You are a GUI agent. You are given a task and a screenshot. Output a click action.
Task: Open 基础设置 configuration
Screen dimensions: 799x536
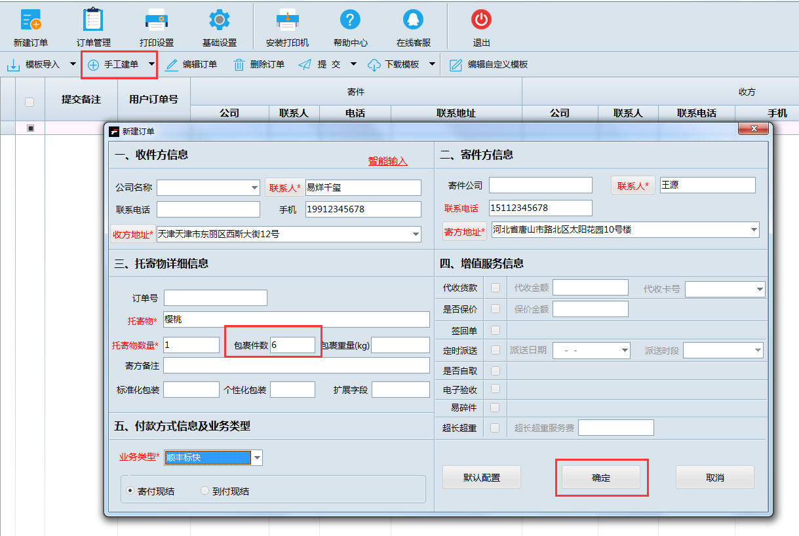[219, 25]
